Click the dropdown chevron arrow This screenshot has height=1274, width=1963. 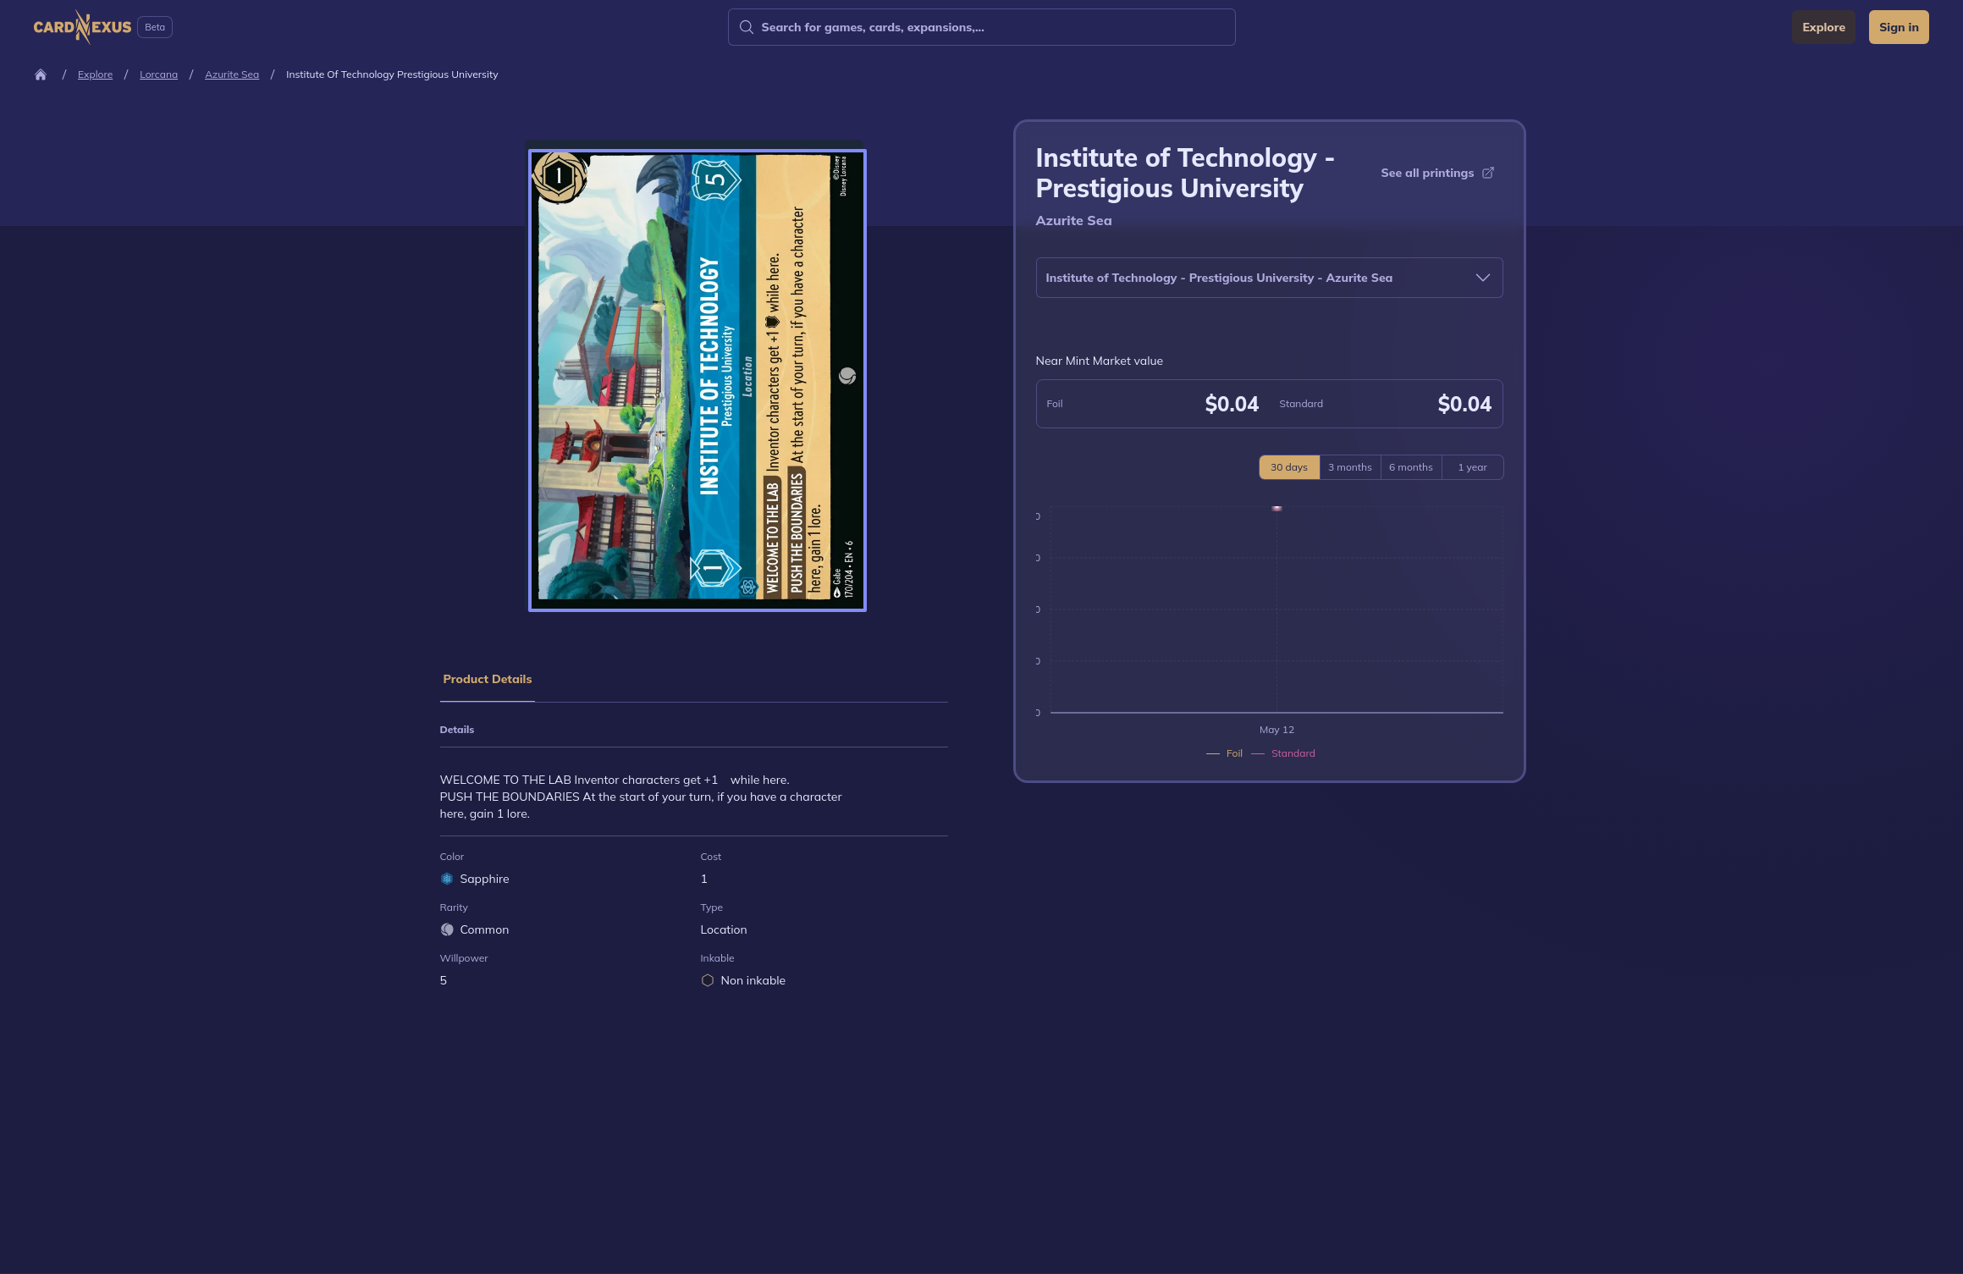pyautogui.click(x=1482, y=278)
